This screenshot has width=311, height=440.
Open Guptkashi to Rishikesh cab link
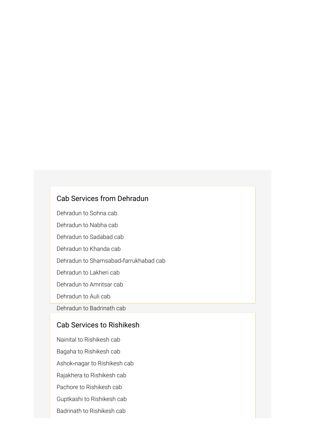click(92, 399)
